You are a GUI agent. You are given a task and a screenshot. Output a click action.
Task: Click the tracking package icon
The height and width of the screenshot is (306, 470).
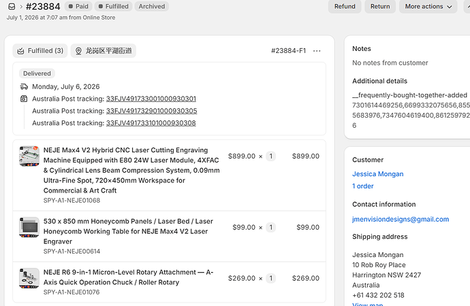tap(24, 99)
